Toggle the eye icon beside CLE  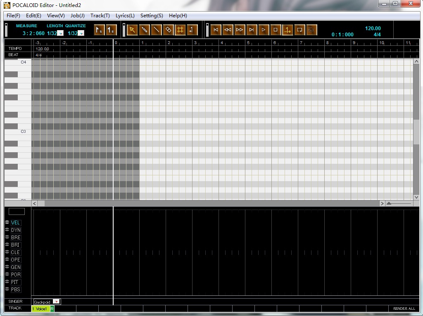pyautogui.click(x=7, y=252)
